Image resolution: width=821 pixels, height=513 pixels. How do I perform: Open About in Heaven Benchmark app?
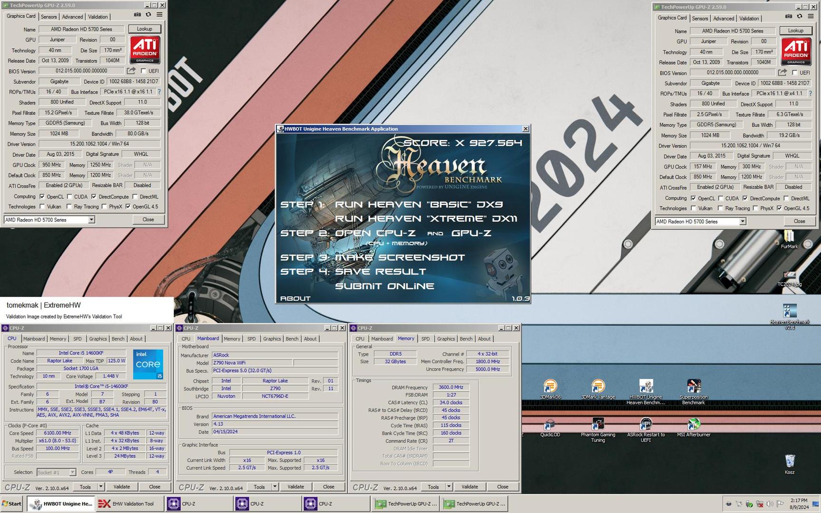[295, 298]
